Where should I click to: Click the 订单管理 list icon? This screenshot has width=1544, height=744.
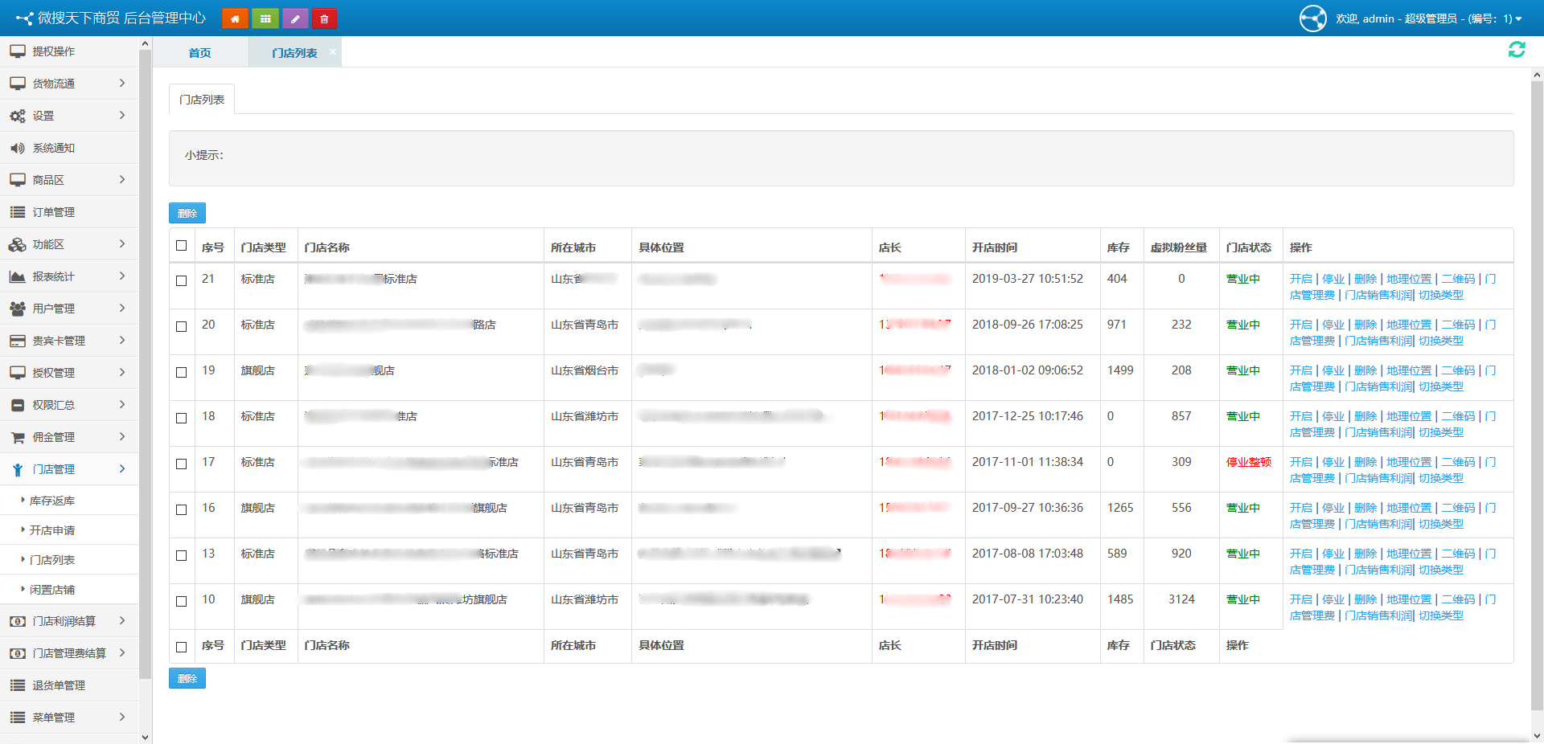coord(18,212)
